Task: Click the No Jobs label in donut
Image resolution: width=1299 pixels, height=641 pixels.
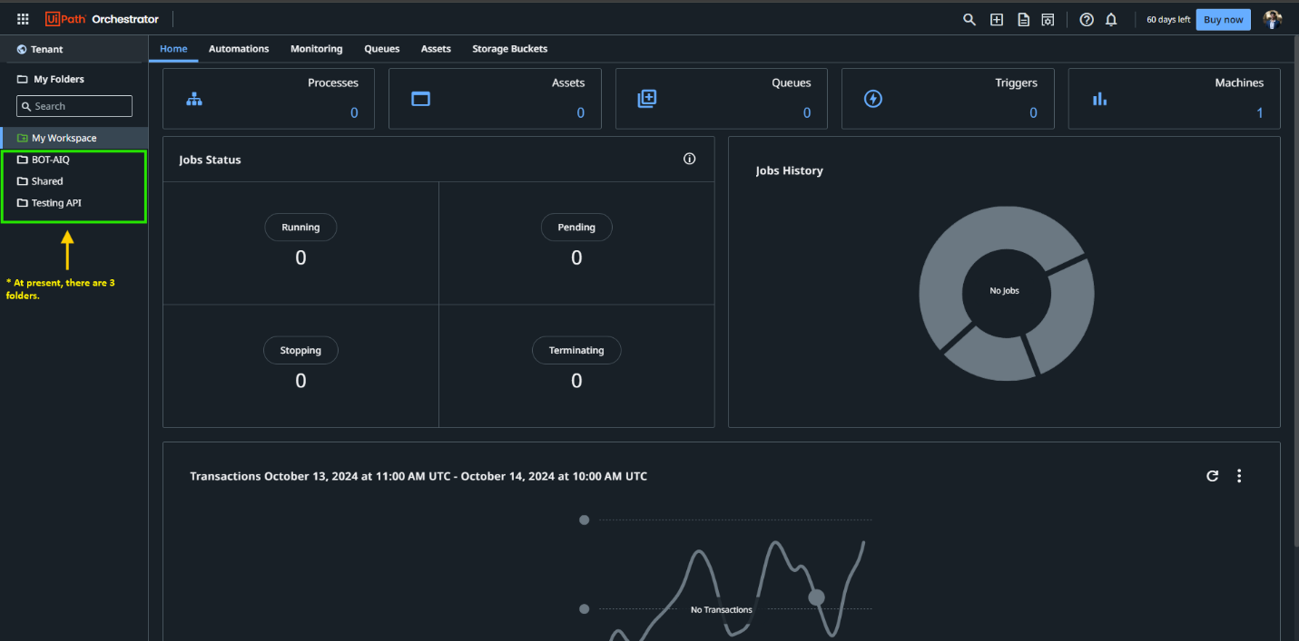Action: pos(1005,291)
